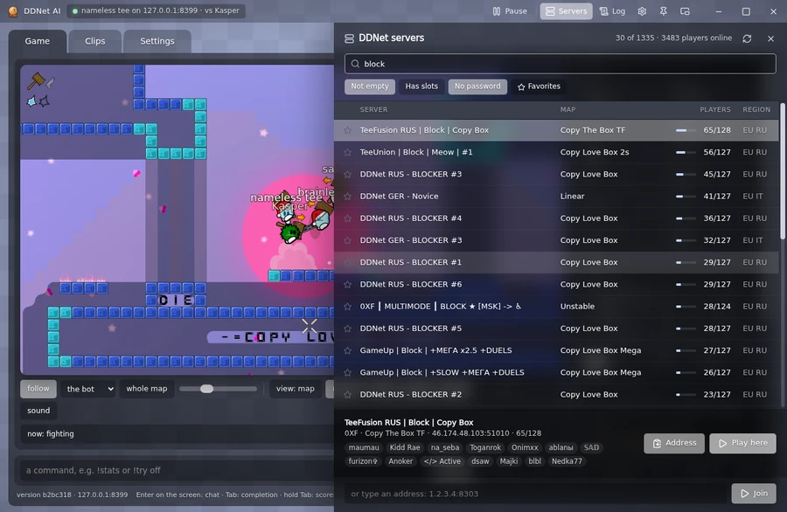The image size is (787, 512).
Task: Click the 'or type an address' field
Action: [x=535, y=494]
